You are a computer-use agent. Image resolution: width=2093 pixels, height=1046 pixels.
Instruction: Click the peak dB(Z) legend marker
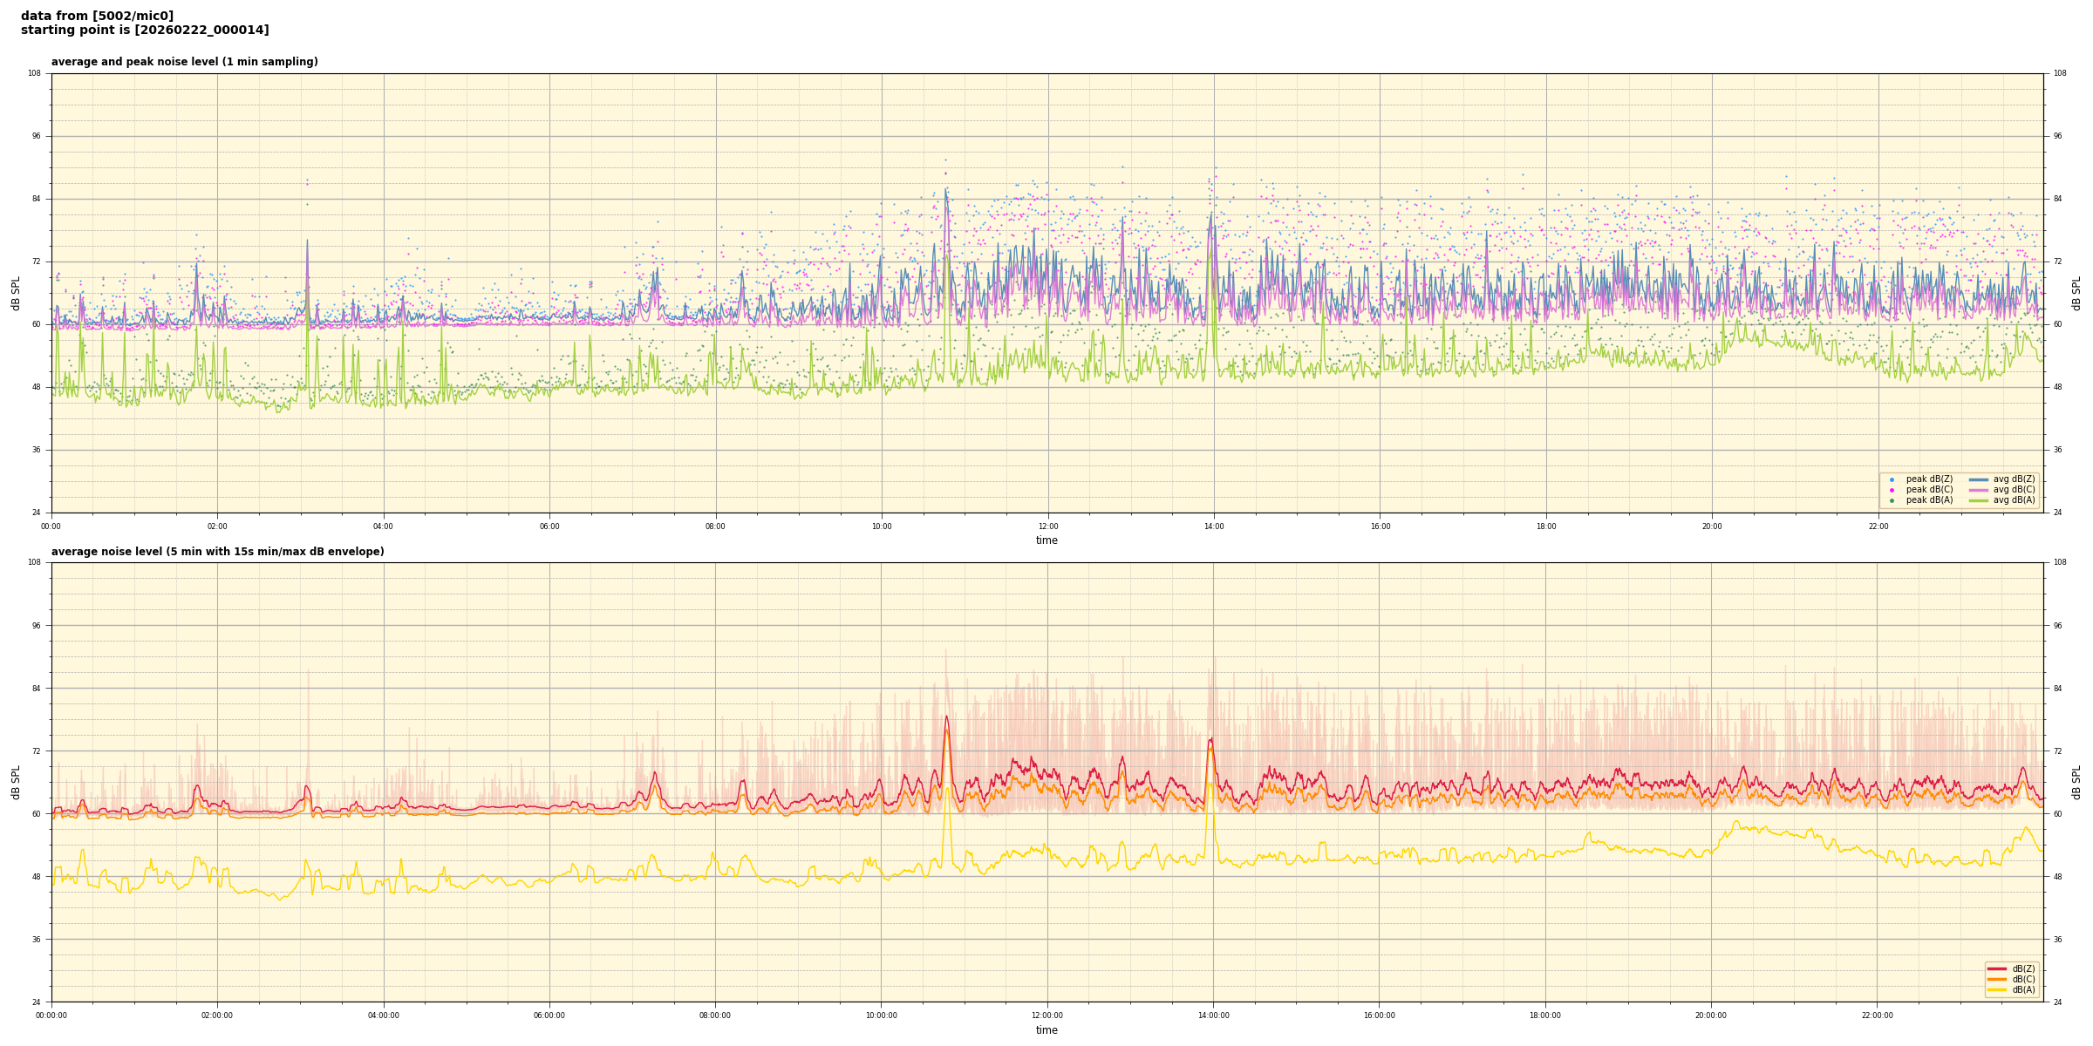click(1892, 479)
